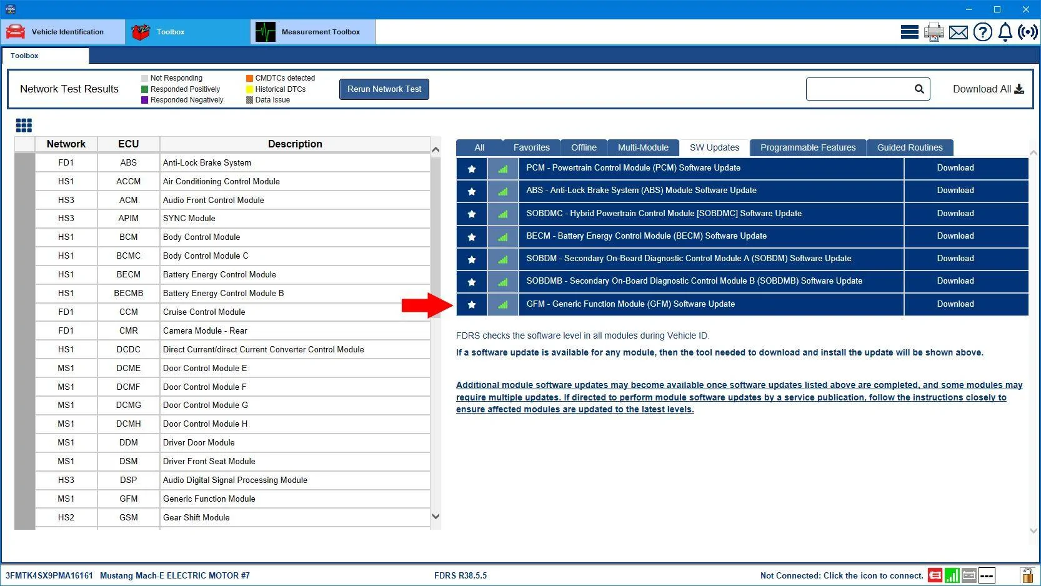Image resolution: width=1041 pixels, height=586 pixels.
Task: Click signal bars icon in ABS row
Action: point(503,191)
